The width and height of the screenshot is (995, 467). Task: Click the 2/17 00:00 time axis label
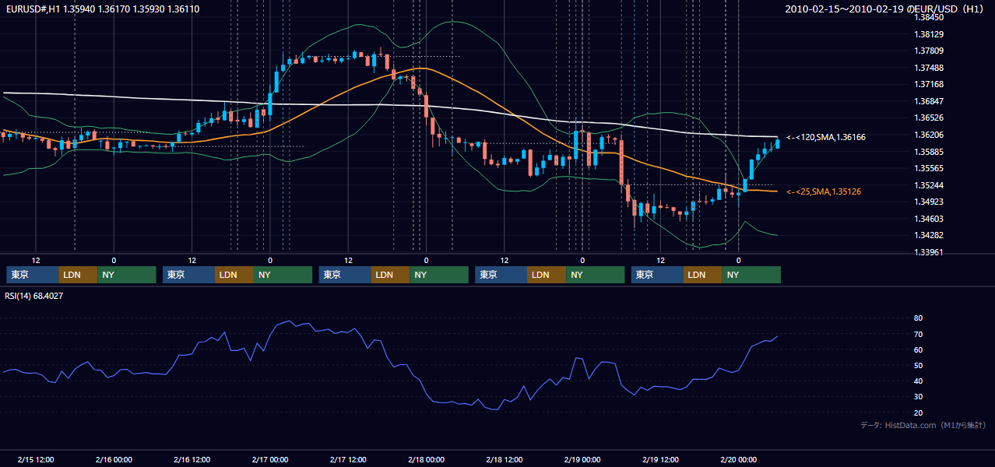pos(270,460)
